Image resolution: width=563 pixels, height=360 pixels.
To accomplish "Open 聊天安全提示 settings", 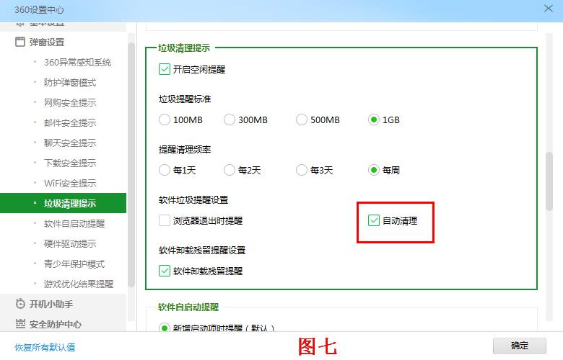I will [x=70, y=143].
